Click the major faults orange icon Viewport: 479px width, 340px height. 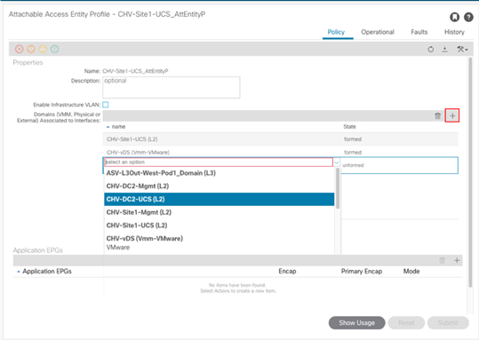click(x=31, y=49)
